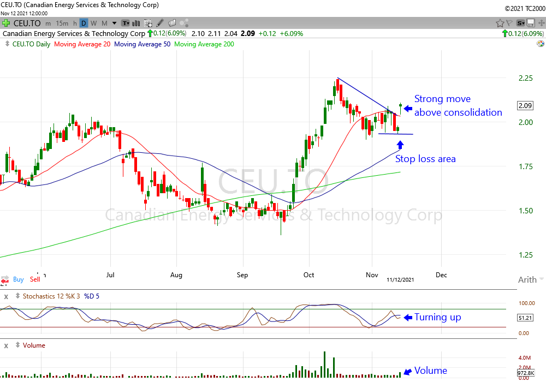Image resolution: width=546 pixels, height=382 pixels.
Task: Click the 51.21 stochastics value marker
Action: [x=525, y=318]
